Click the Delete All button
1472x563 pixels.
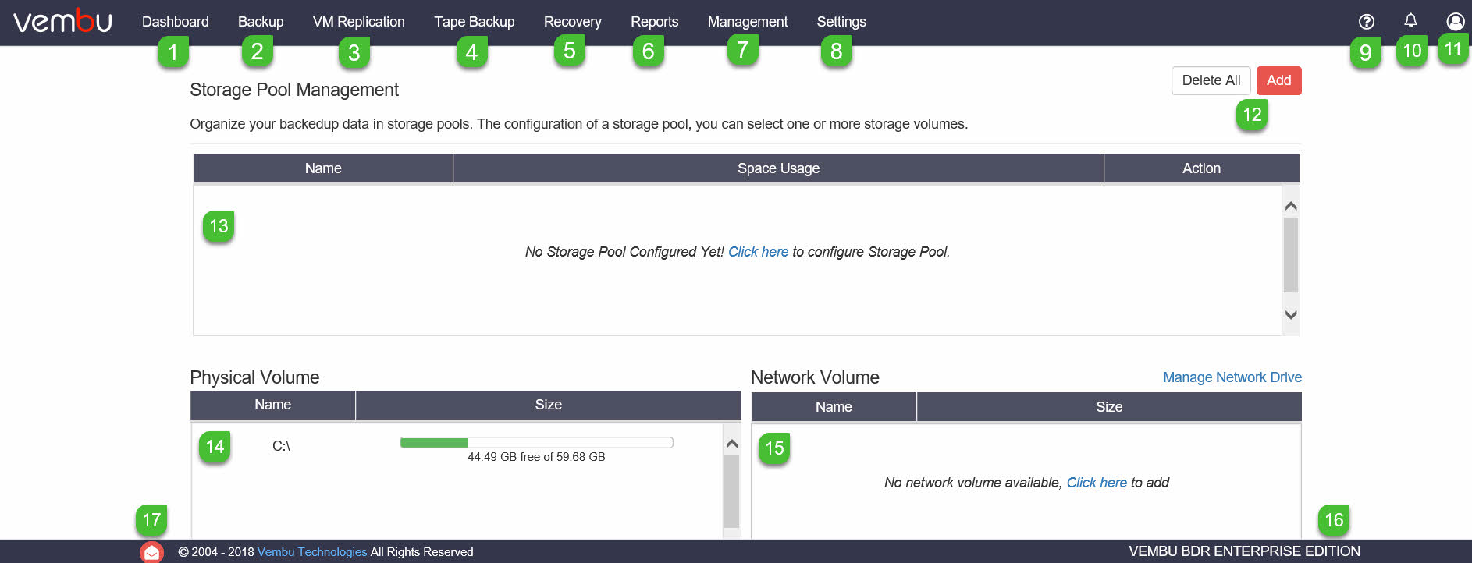tap(1211, 80)
